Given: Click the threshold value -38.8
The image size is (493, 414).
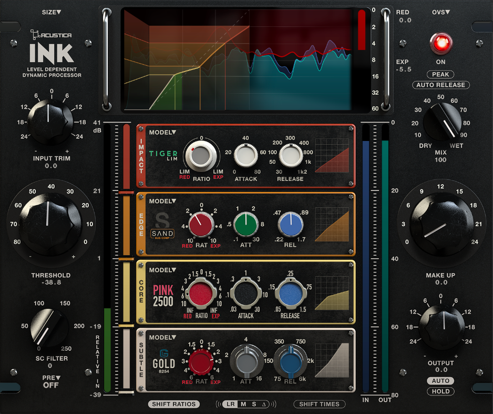Looking at the screenshot, I should coord(52,282).
